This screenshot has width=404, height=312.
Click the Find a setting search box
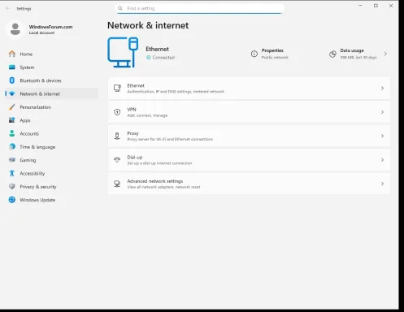pos(200,8)
